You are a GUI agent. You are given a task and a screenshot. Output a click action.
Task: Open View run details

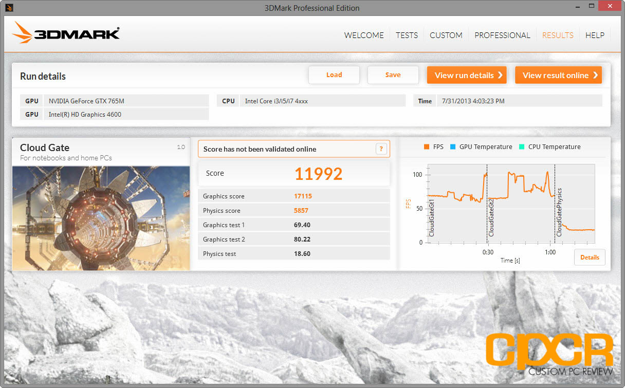467,75
